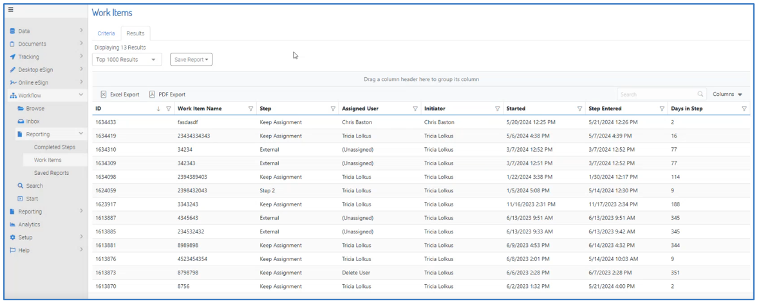Click the Start play icon
761x308 pixels.
21,199
